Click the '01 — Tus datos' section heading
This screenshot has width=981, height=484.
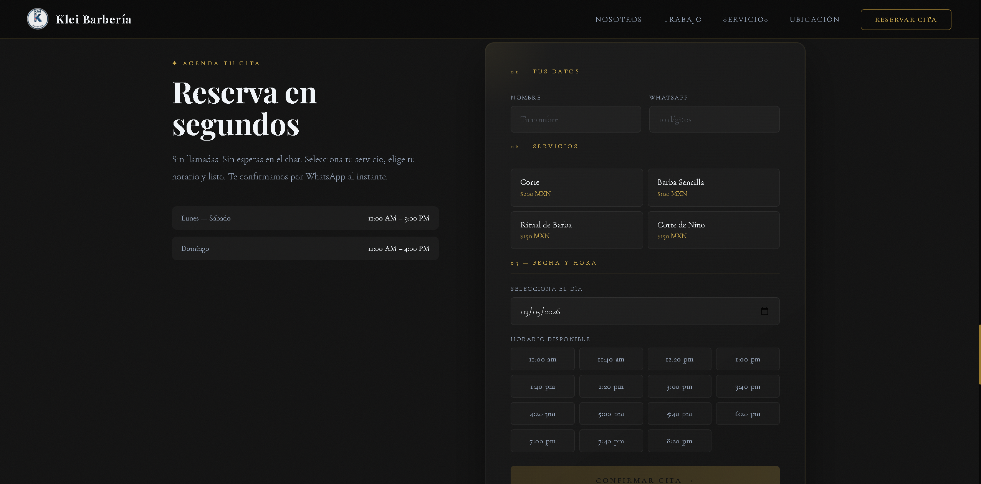545,71
